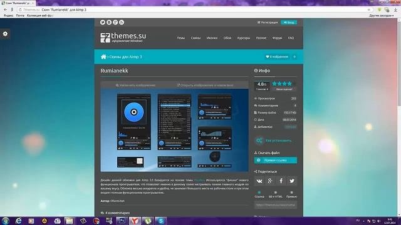Click the 'Как установить' gears icon

pyautogui.click(x=259, y=141)
